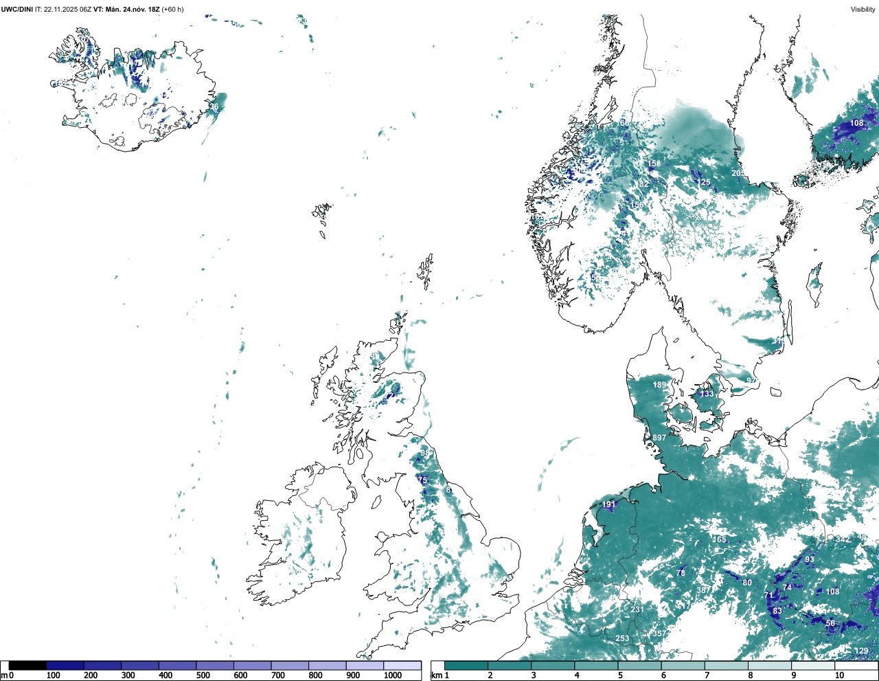This screenshot has height=681, width=879.
Task: Select the white 10 km legend swatch
Action: click(x=857, y=665)
